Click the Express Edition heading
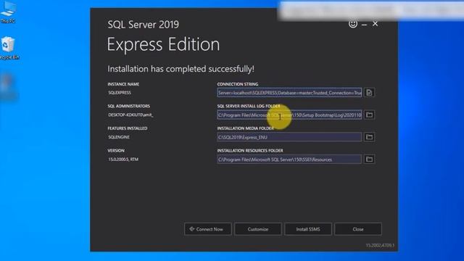Screen dimensions: 464x261 [163, 44]
